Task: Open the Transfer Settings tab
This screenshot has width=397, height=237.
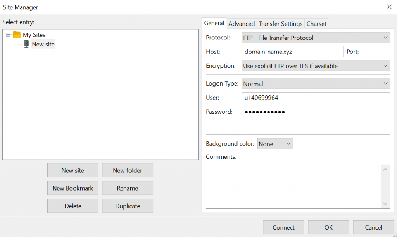Action: point(281,24)
